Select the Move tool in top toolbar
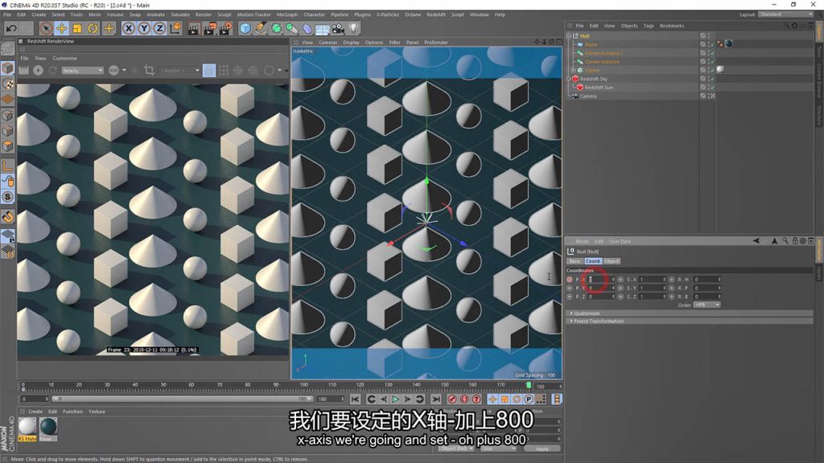This screenshot has height=463, width=824. point(61,28)
